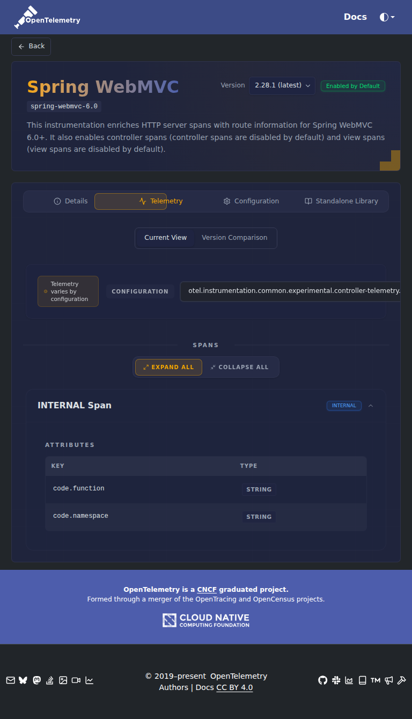Screen dimensions: 412x719
Task: Click the SPANS section label
Action: click(x=205, y=345)
